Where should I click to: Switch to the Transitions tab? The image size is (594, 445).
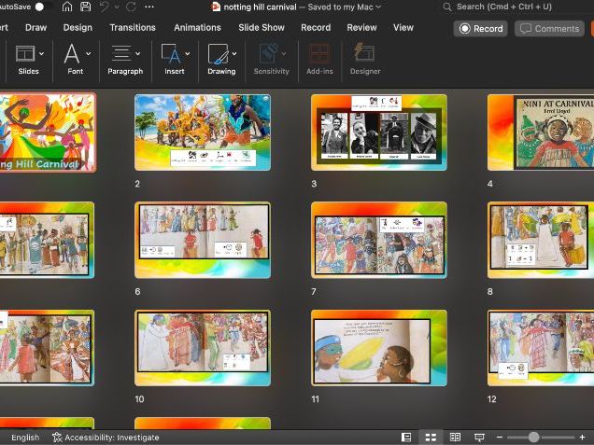[133, 28]
